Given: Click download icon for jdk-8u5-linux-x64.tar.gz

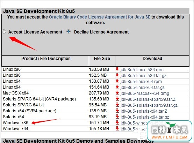Looking at the screenshot, I should [117, 87].
